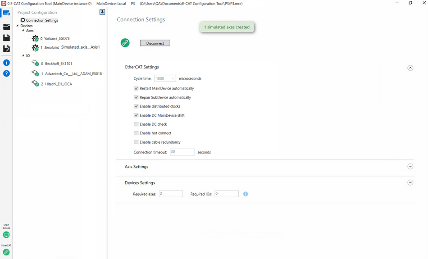
Task: Uncheck Restart MainDevice automatically
Action: [x=137, y=88]
